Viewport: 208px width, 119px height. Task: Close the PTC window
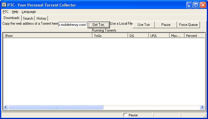pyautogui.click(x=203, y=5)
